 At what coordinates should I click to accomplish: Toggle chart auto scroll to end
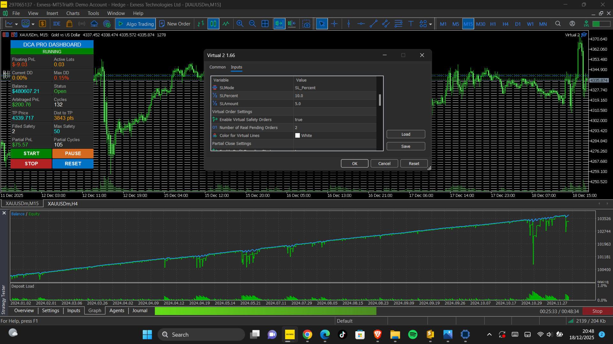click(279, 24)
